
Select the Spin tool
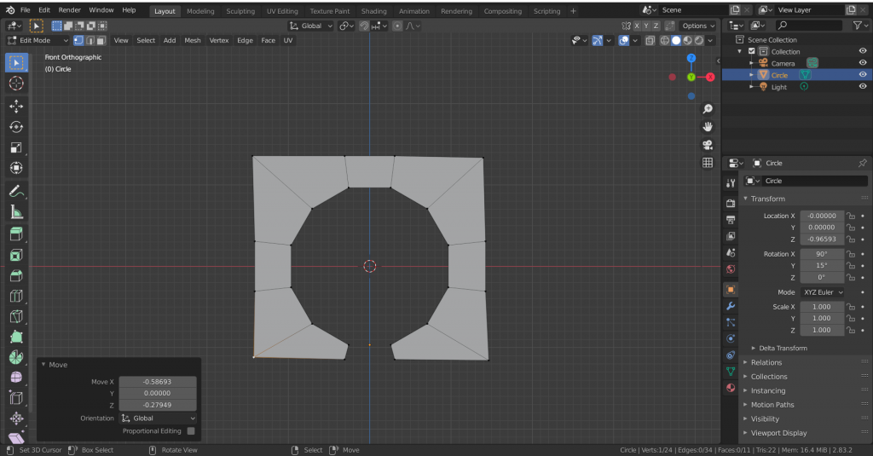coord(16,357)
